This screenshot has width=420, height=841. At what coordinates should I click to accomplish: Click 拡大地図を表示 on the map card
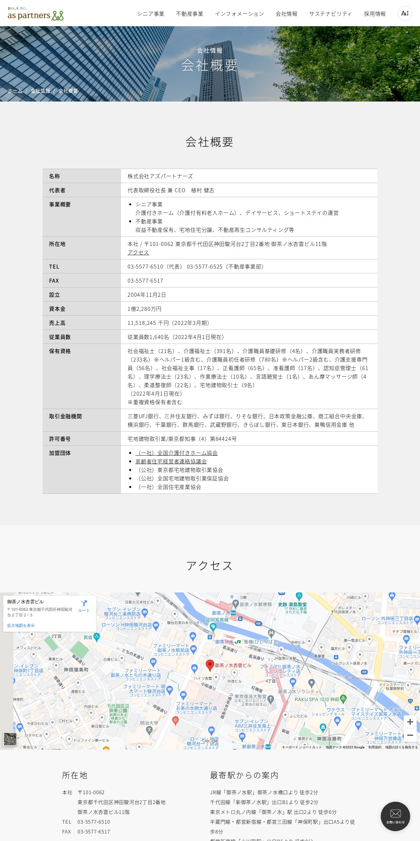(x=21, y=625)
